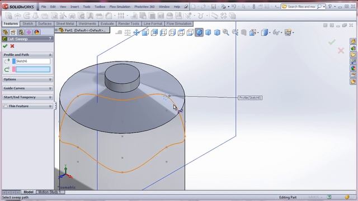The width and height of the screenshot is (358, 201).
Task: Click the Profile(Sketch6) callout label
Action: pos(250,98)
